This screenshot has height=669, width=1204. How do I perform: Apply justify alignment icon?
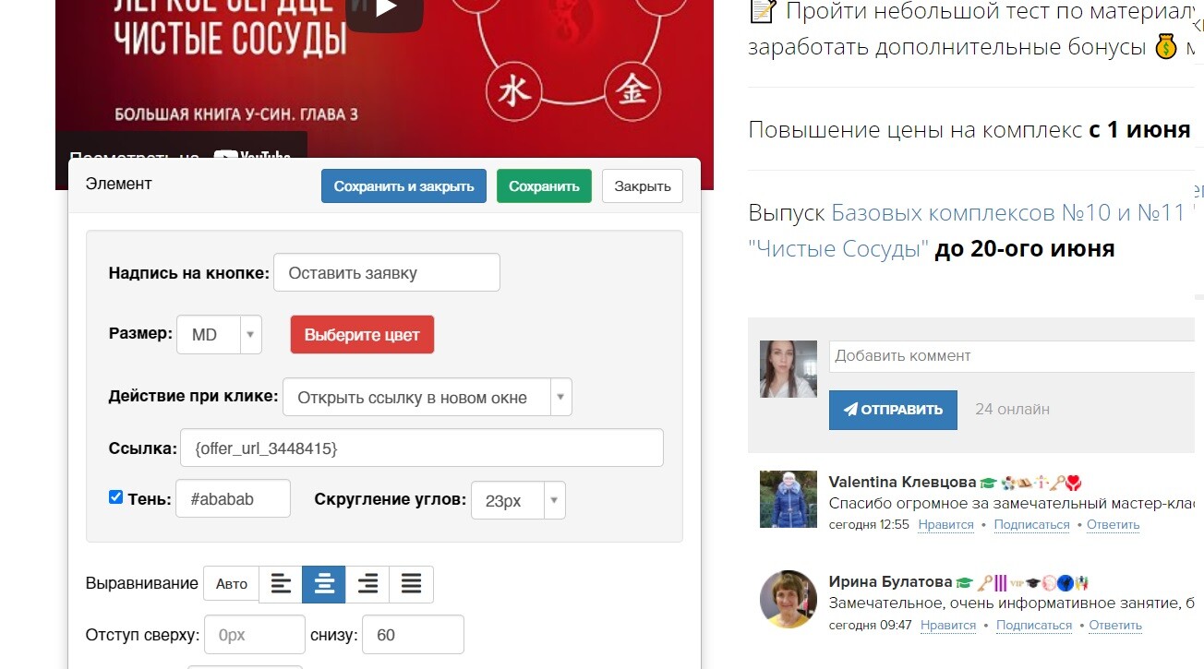(411, 584)
